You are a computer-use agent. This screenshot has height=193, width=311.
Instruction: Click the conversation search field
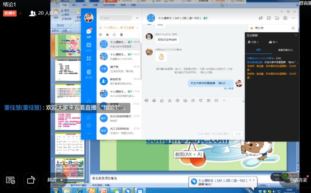click(116, 18)
